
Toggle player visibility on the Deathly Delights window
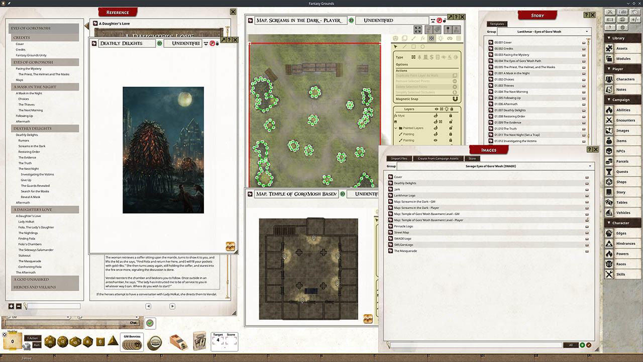212,43
